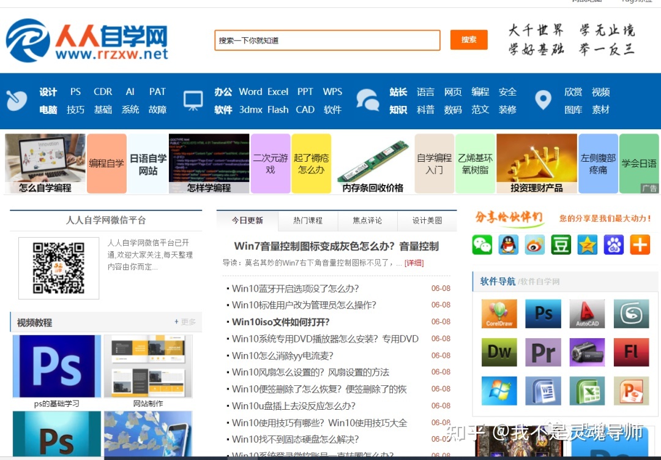Open the 编程 navigation menu item
The width and height of the screenshot is (661, 460).
(480, 92)
